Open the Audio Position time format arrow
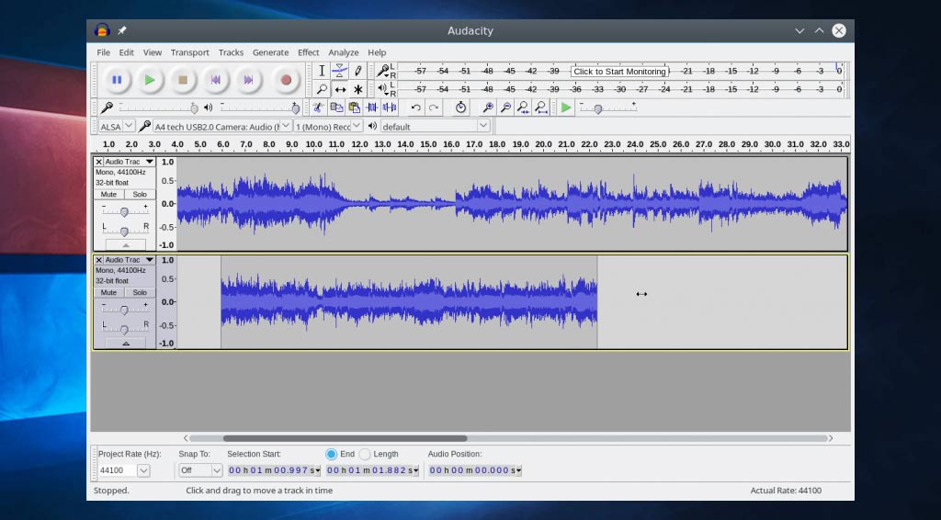 coord(518,470)
